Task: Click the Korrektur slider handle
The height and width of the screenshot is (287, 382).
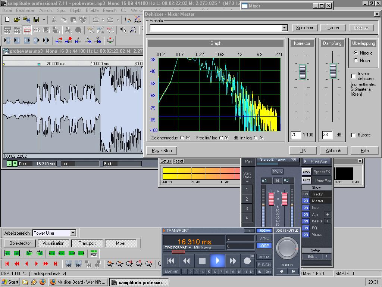Action: pyautogui.click(x=302, y=71)
